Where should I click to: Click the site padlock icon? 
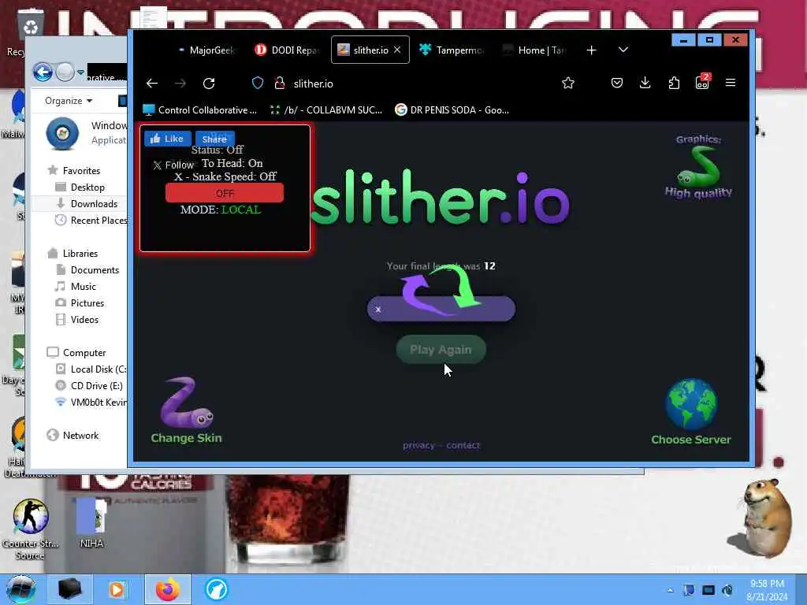280,84
